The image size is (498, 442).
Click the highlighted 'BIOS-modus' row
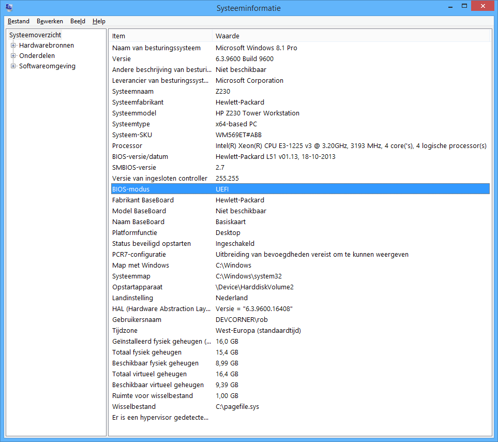pyautogui.click(x=300, y=189)
